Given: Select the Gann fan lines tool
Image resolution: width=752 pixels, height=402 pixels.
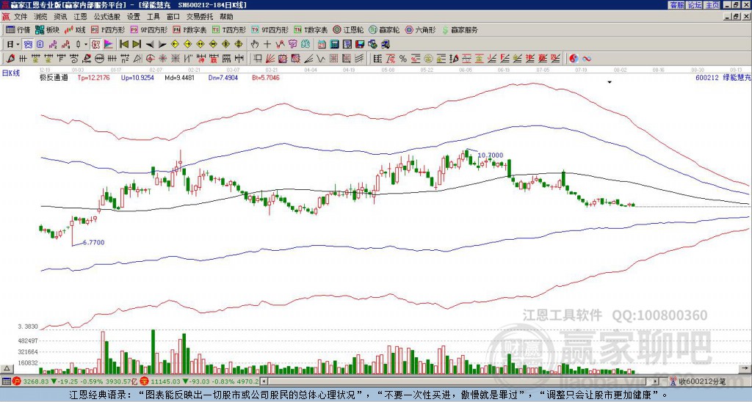Looking at the screenshot, I should pos(270,59).
